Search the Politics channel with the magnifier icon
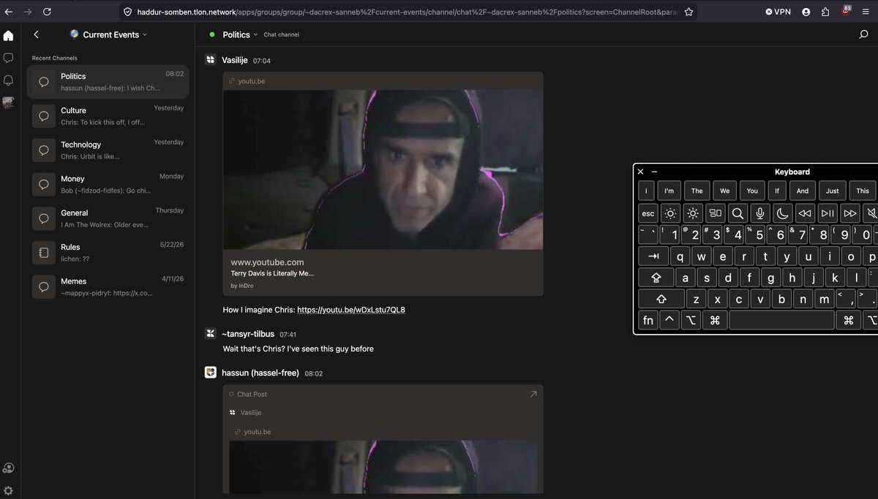This screenshot has height=499, width=878. pyautogui.click(x=863, y=34)
